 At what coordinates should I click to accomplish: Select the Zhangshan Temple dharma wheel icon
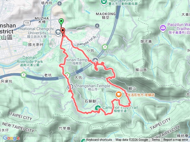tap(70, 87)
